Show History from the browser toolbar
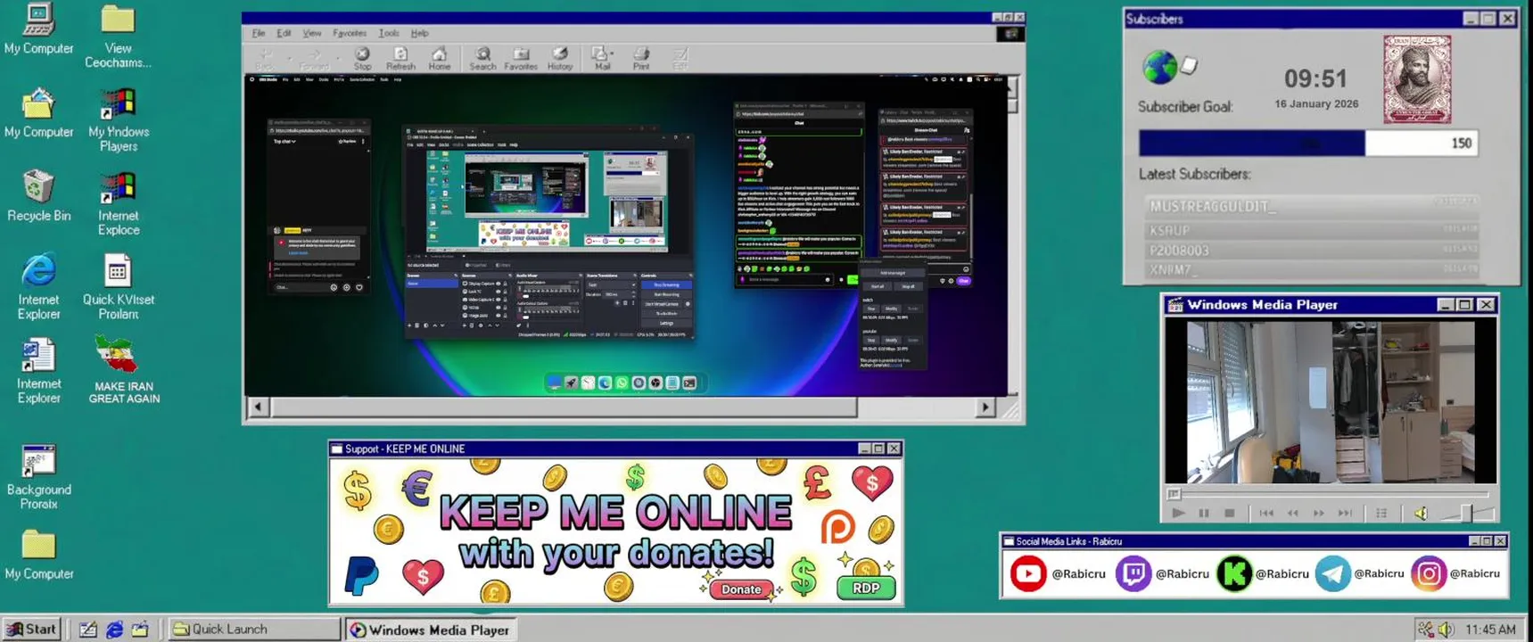The width and height of the screenshot is (1533, 642). pyautogui.click(x=560, y=59)
